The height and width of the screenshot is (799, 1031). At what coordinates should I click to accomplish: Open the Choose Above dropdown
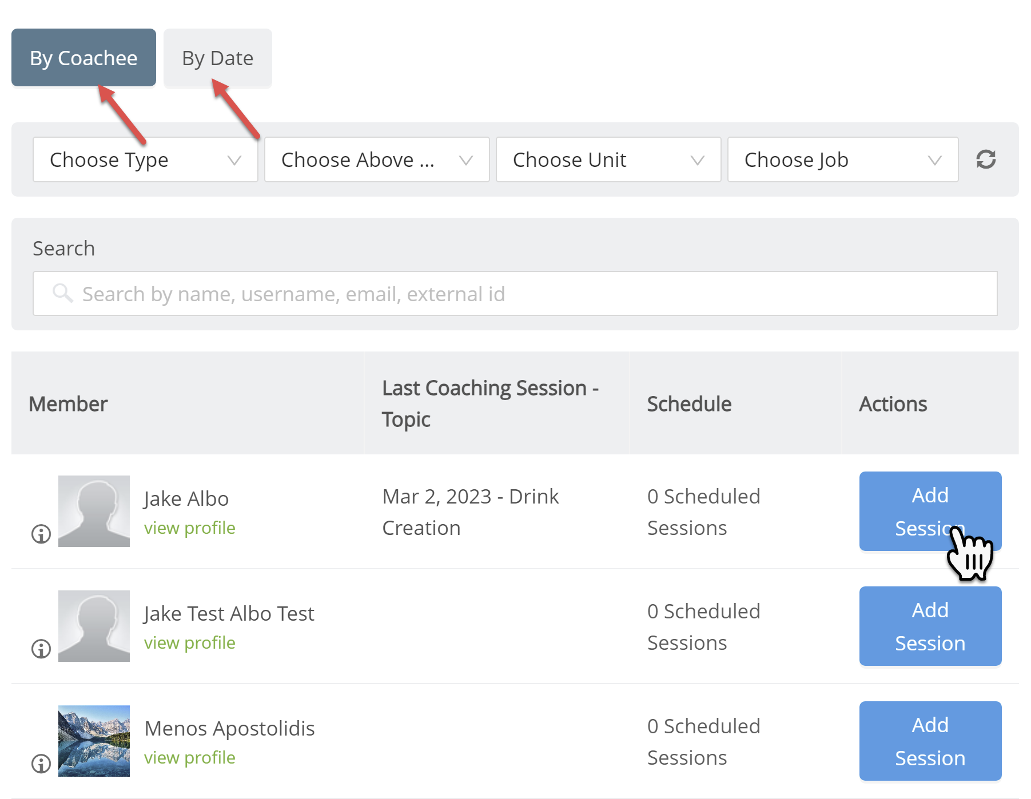point(377,159)
